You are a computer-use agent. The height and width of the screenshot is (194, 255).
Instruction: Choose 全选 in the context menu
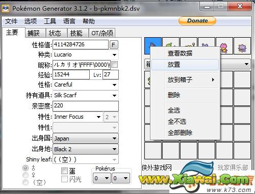pos(185,110)
